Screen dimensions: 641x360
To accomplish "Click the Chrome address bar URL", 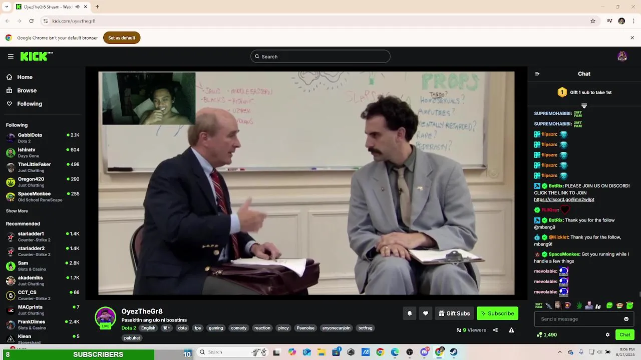I will [x=74, y=21].
